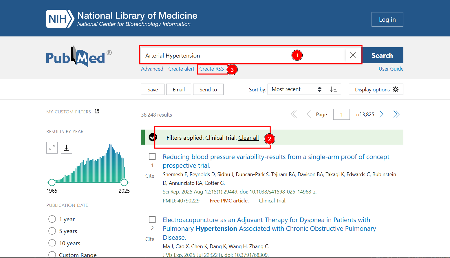
Task: Click Clear all filters link
Action: (x=248, y=138)
